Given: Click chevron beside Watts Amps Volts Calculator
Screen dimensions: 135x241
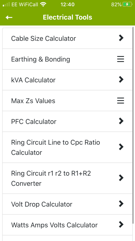Looking at the screenshot, I should (x=121, y=225).
